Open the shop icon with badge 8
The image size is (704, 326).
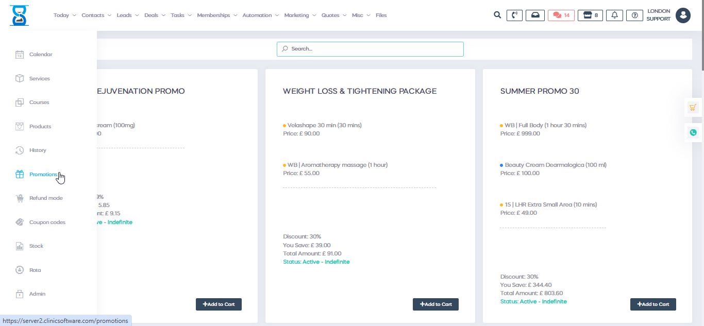click(x=590, y=15)
